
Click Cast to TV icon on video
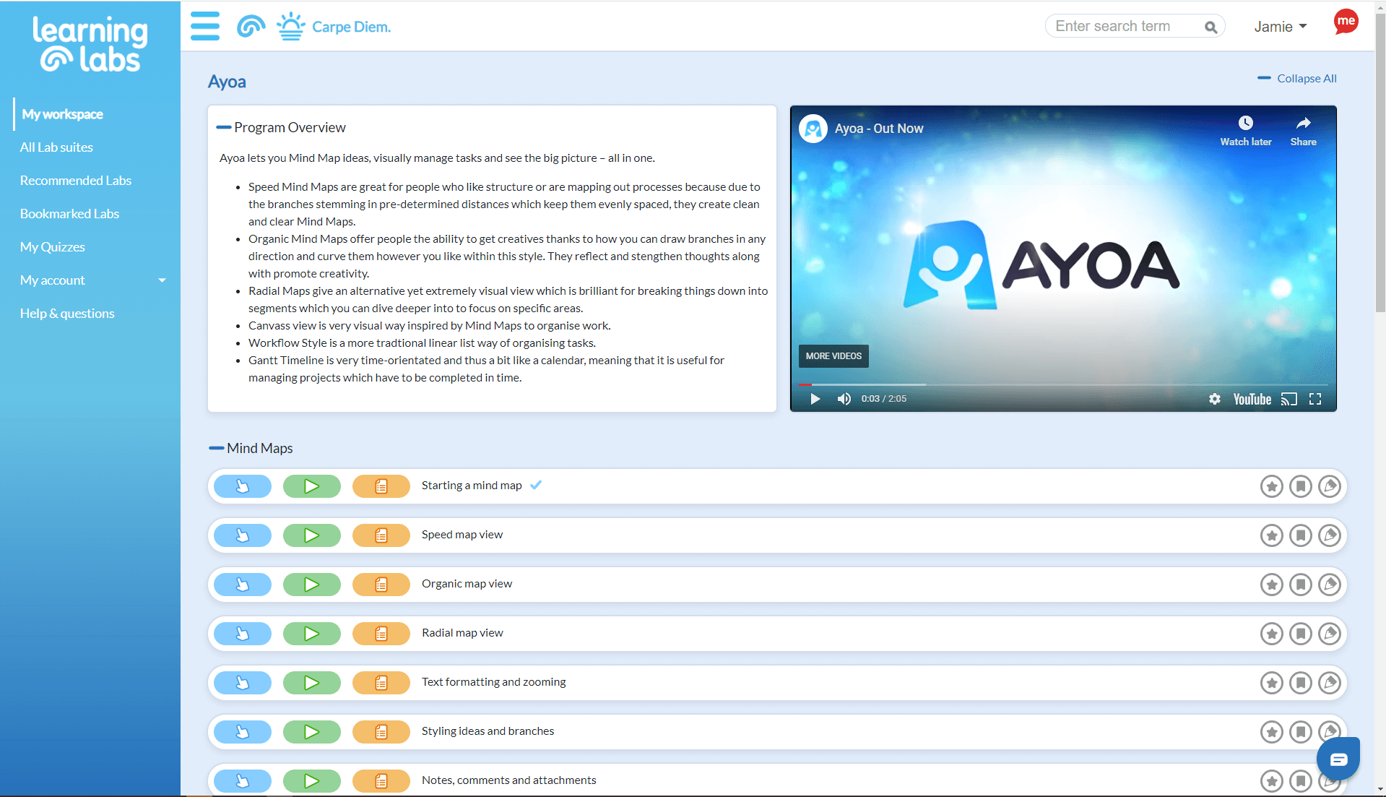[1288, 399]
